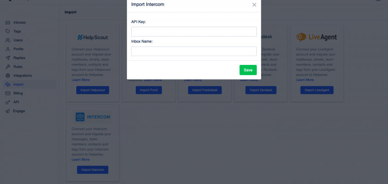Click the Import Helpscout button

92,90
